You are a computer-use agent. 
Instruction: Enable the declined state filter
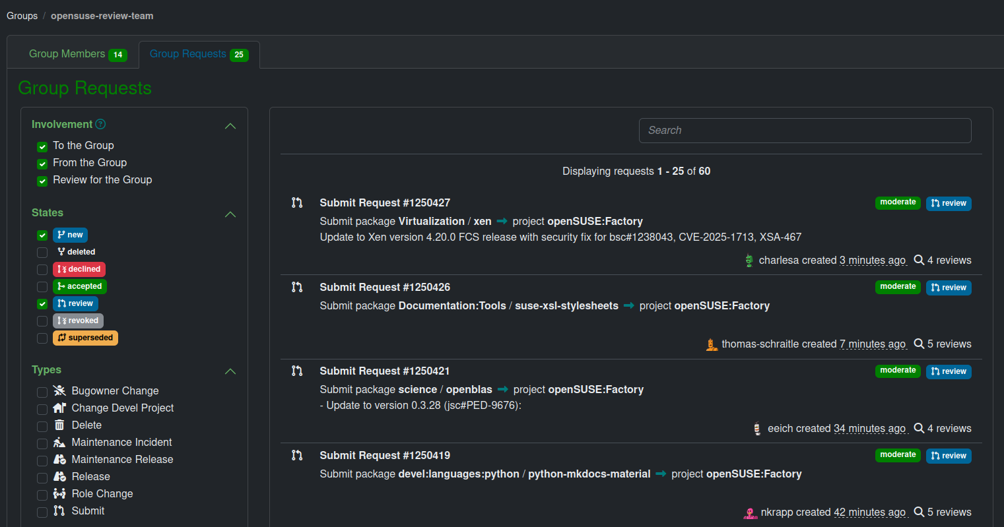click(x=42, y=270)
